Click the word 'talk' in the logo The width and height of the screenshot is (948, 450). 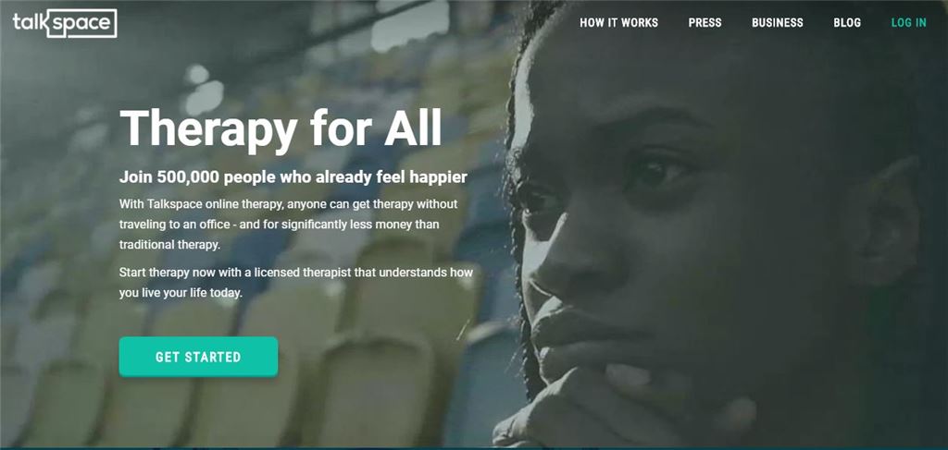pyautogui.click(x=29, y=23)
